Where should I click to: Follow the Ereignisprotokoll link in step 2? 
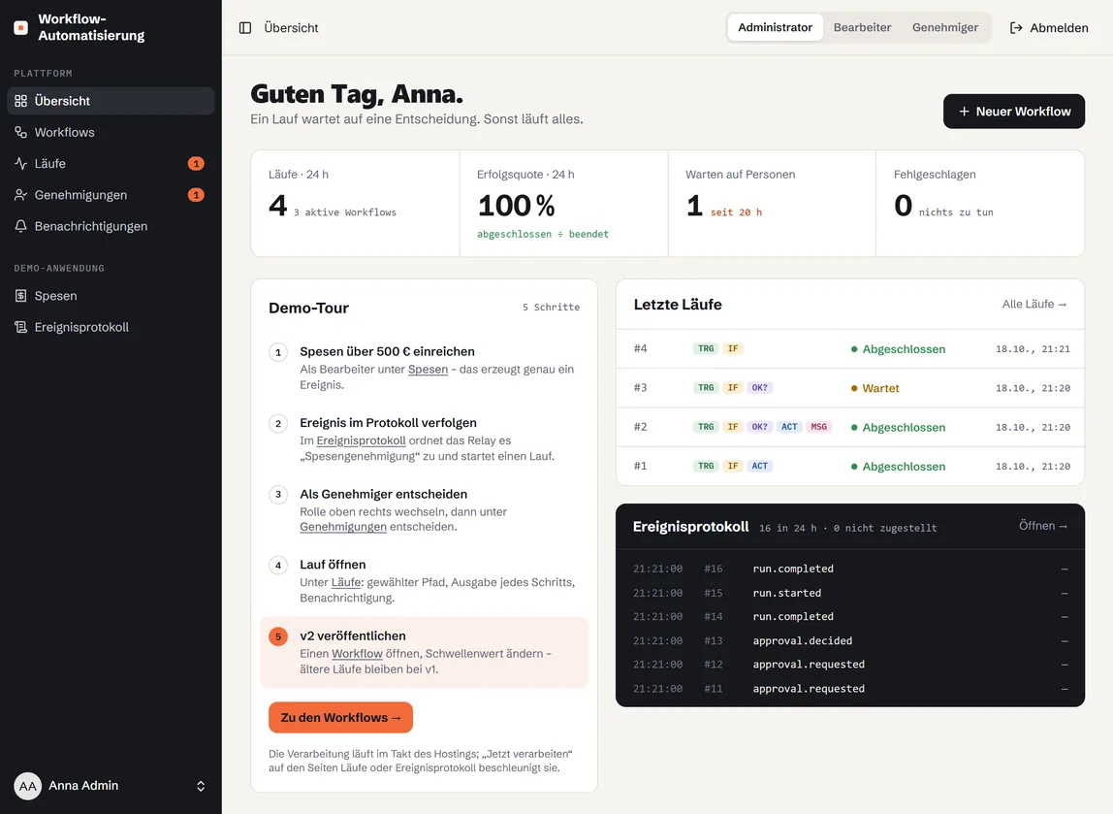(362, 440)
